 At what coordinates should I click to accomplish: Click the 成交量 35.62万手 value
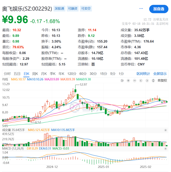point(142,30)
